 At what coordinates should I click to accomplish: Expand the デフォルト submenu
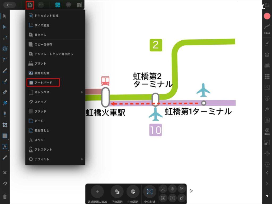56,159
